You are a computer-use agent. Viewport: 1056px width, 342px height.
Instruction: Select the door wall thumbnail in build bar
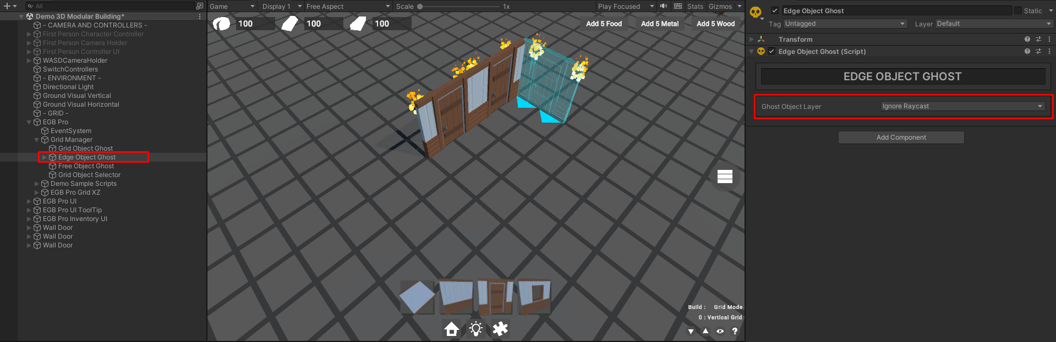click(x=495, y=296)
